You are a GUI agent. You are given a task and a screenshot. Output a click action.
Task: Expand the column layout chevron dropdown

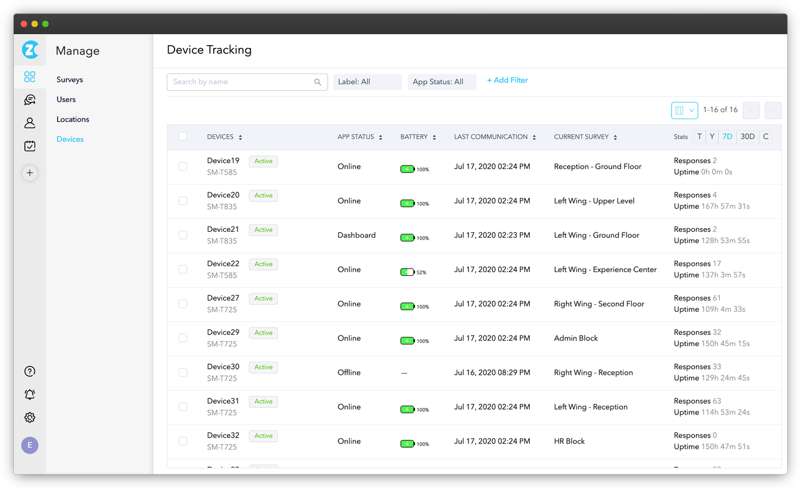point(690,110)
